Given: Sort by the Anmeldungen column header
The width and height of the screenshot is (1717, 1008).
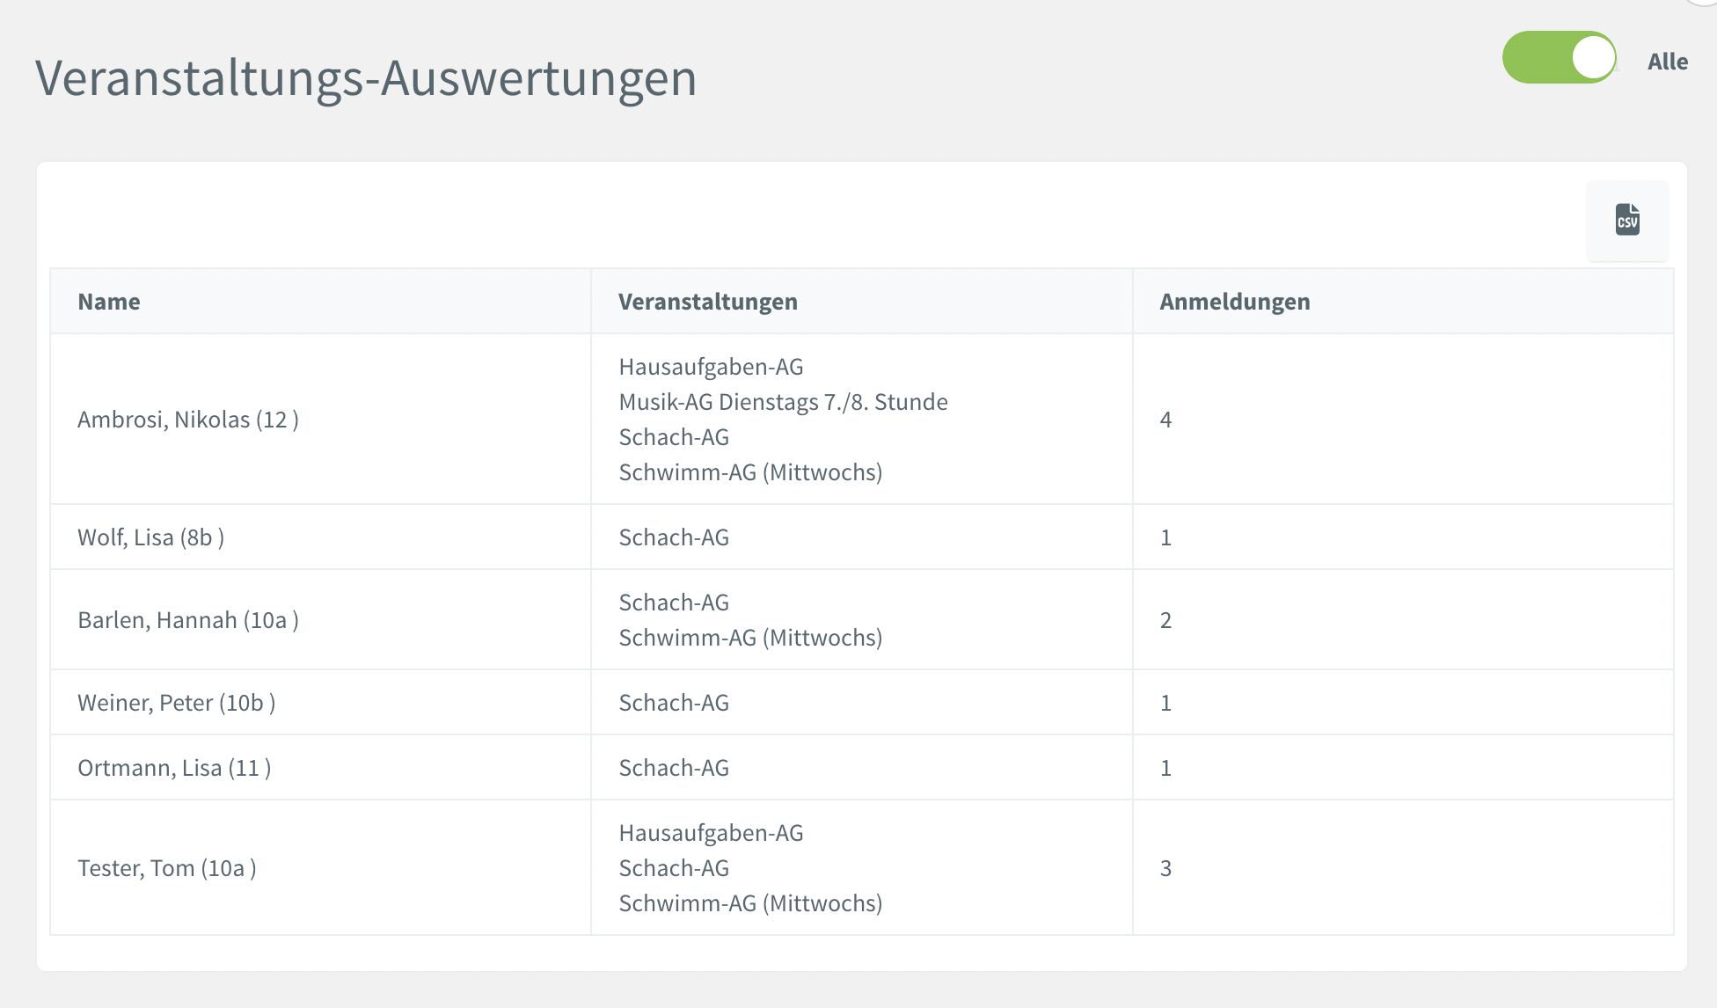Looking at the screenshot, I should tap(1234, 302).
